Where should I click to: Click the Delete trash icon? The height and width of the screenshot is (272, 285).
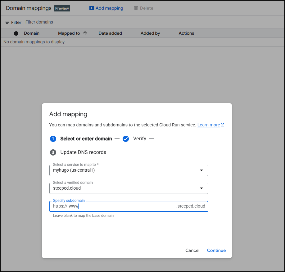(x=136, y=8)
